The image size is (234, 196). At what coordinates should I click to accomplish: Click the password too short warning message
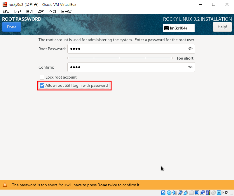tap(76, 185)
